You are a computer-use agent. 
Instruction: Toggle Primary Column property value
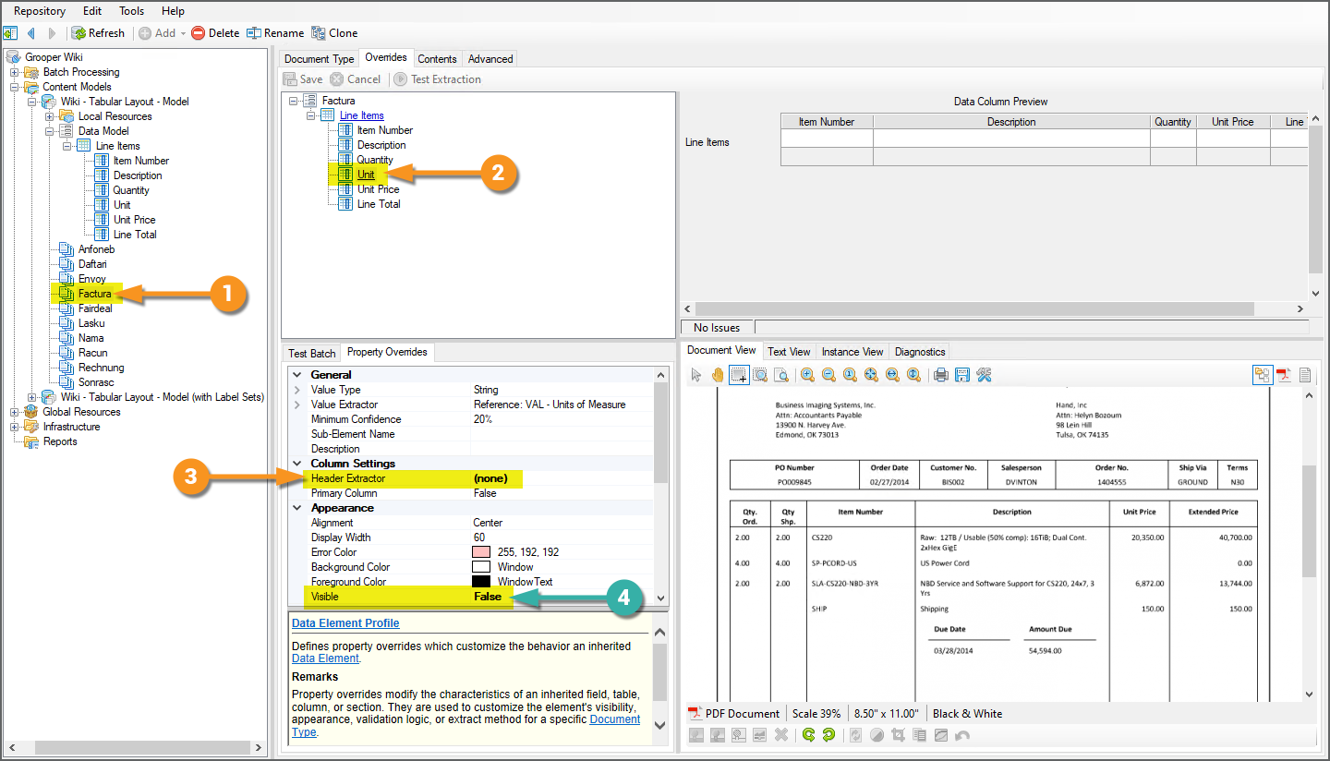(485, 493)
